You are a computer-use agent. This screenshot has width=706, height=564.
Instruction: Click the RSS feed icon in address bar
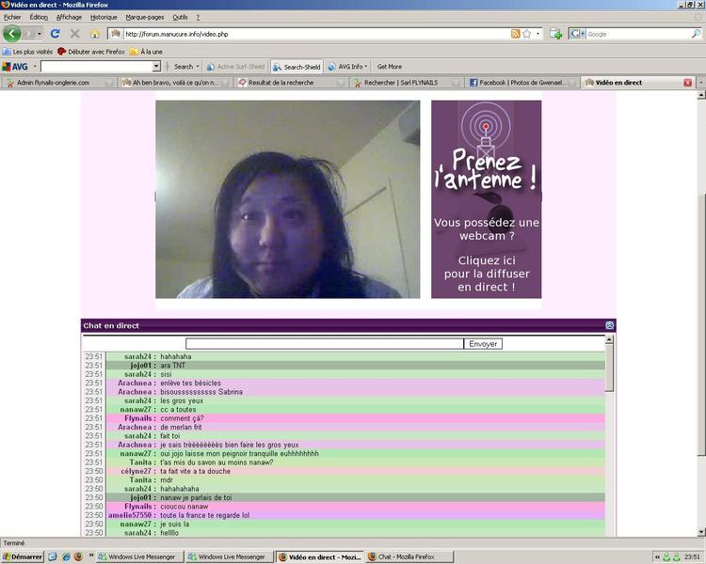(515, 34)
